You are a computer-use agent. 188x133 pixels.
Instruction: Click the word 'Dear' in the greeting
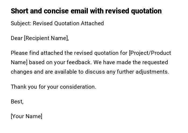pyautogui.click(x=16, y=38)
